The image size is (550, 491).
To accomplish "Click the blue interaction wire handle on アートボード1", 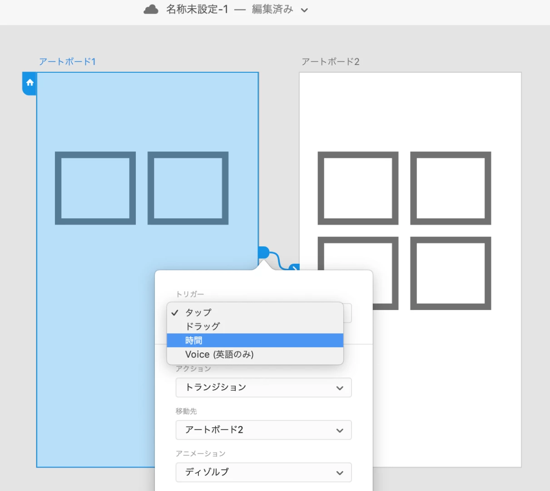I will click(x=263, y=252).
